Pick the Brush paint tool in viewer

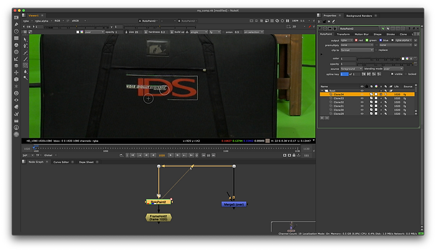[x=26, y=59]
